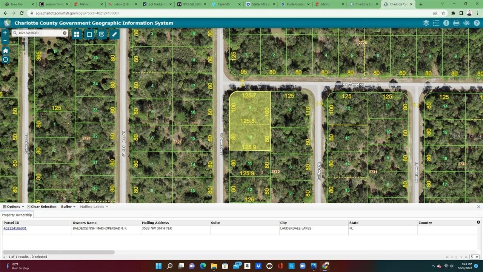
Task: Switch to the Property Ownership tab
Action: pos(17,215)
